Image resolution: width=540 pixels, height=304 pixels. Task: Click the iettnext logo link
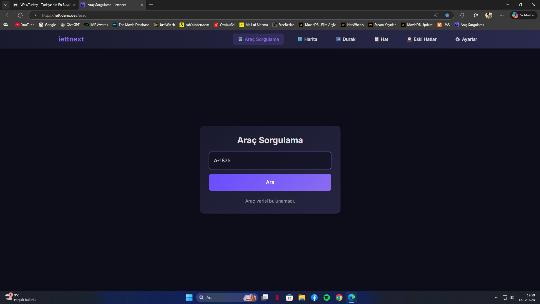point(71,39)
